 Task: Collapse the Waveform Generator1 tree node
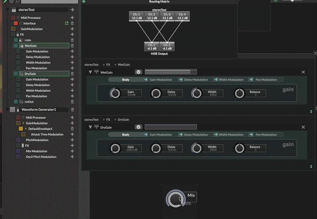tap(7, 109)
